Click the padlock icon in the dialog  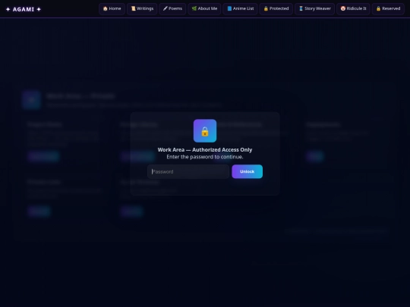point(205,131)
